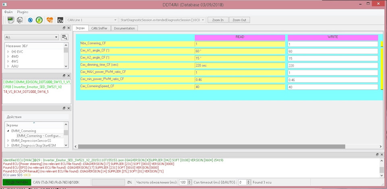Click the Can timeout spinner down arrow
This screenshot has width=387, height=189.
(249, 184)
